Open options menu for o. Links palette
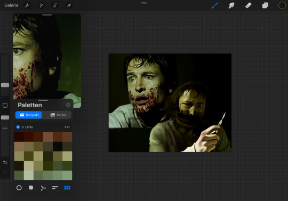 point(67,127)
